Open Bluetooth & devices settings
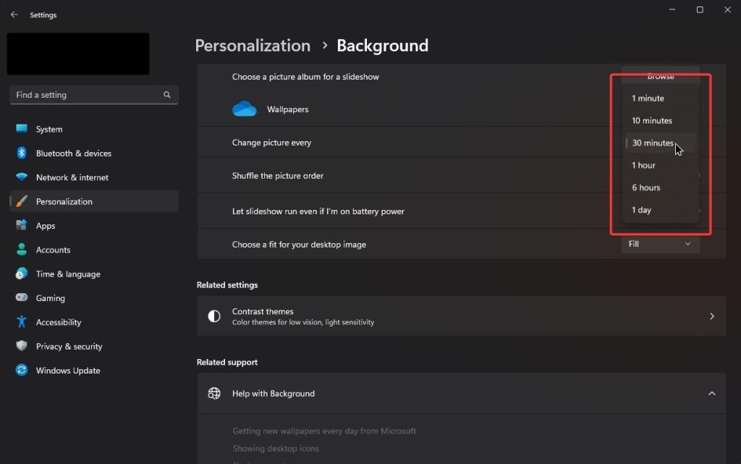The width and height of the screenshot is (741, 464). click(93, 153)
